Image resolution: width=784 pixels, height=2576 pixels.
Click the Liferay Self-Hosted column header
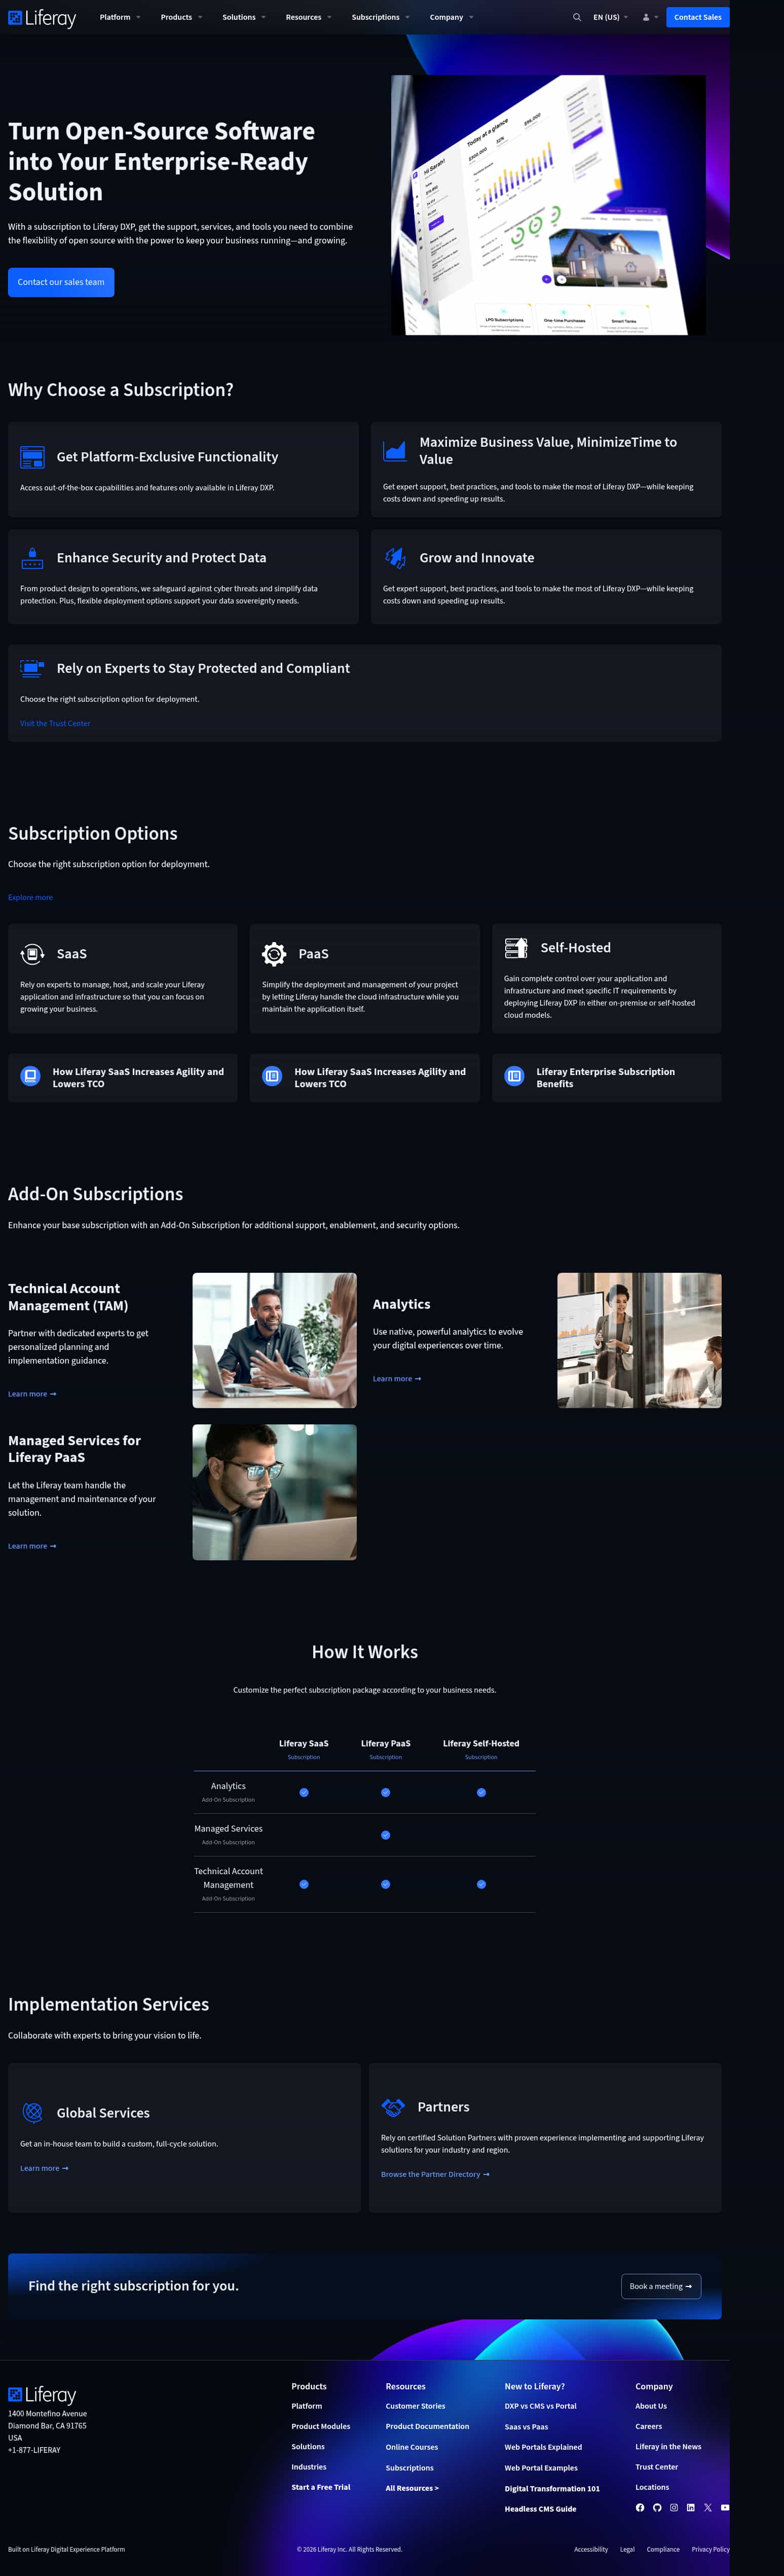pos(481,1743)
